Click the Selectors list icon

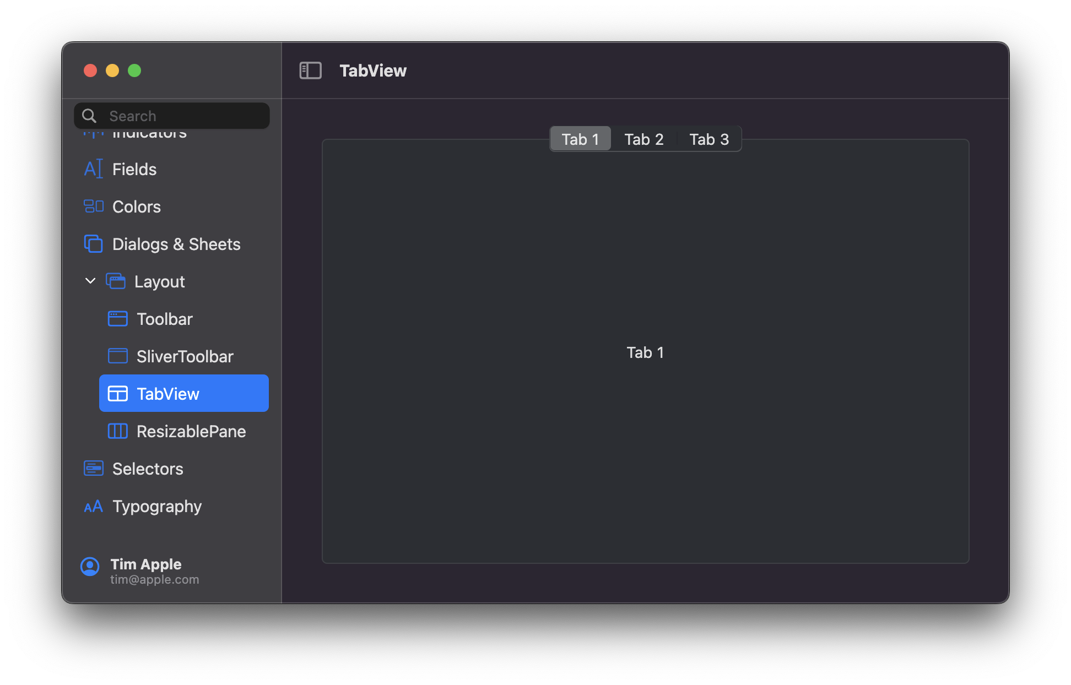[x=93, y=469]
